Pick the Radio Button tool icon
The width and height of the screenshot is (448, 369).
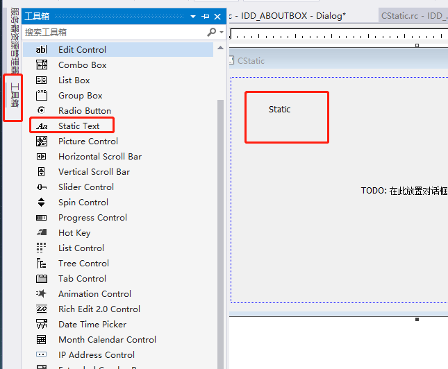click(x=42, y=110)
